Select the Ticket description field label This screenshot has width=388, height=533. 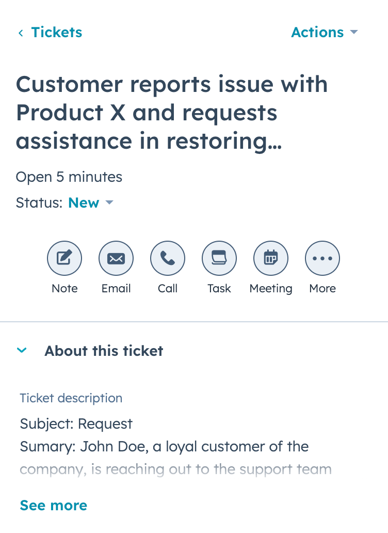pyautogui.click(x=71, y=398)
